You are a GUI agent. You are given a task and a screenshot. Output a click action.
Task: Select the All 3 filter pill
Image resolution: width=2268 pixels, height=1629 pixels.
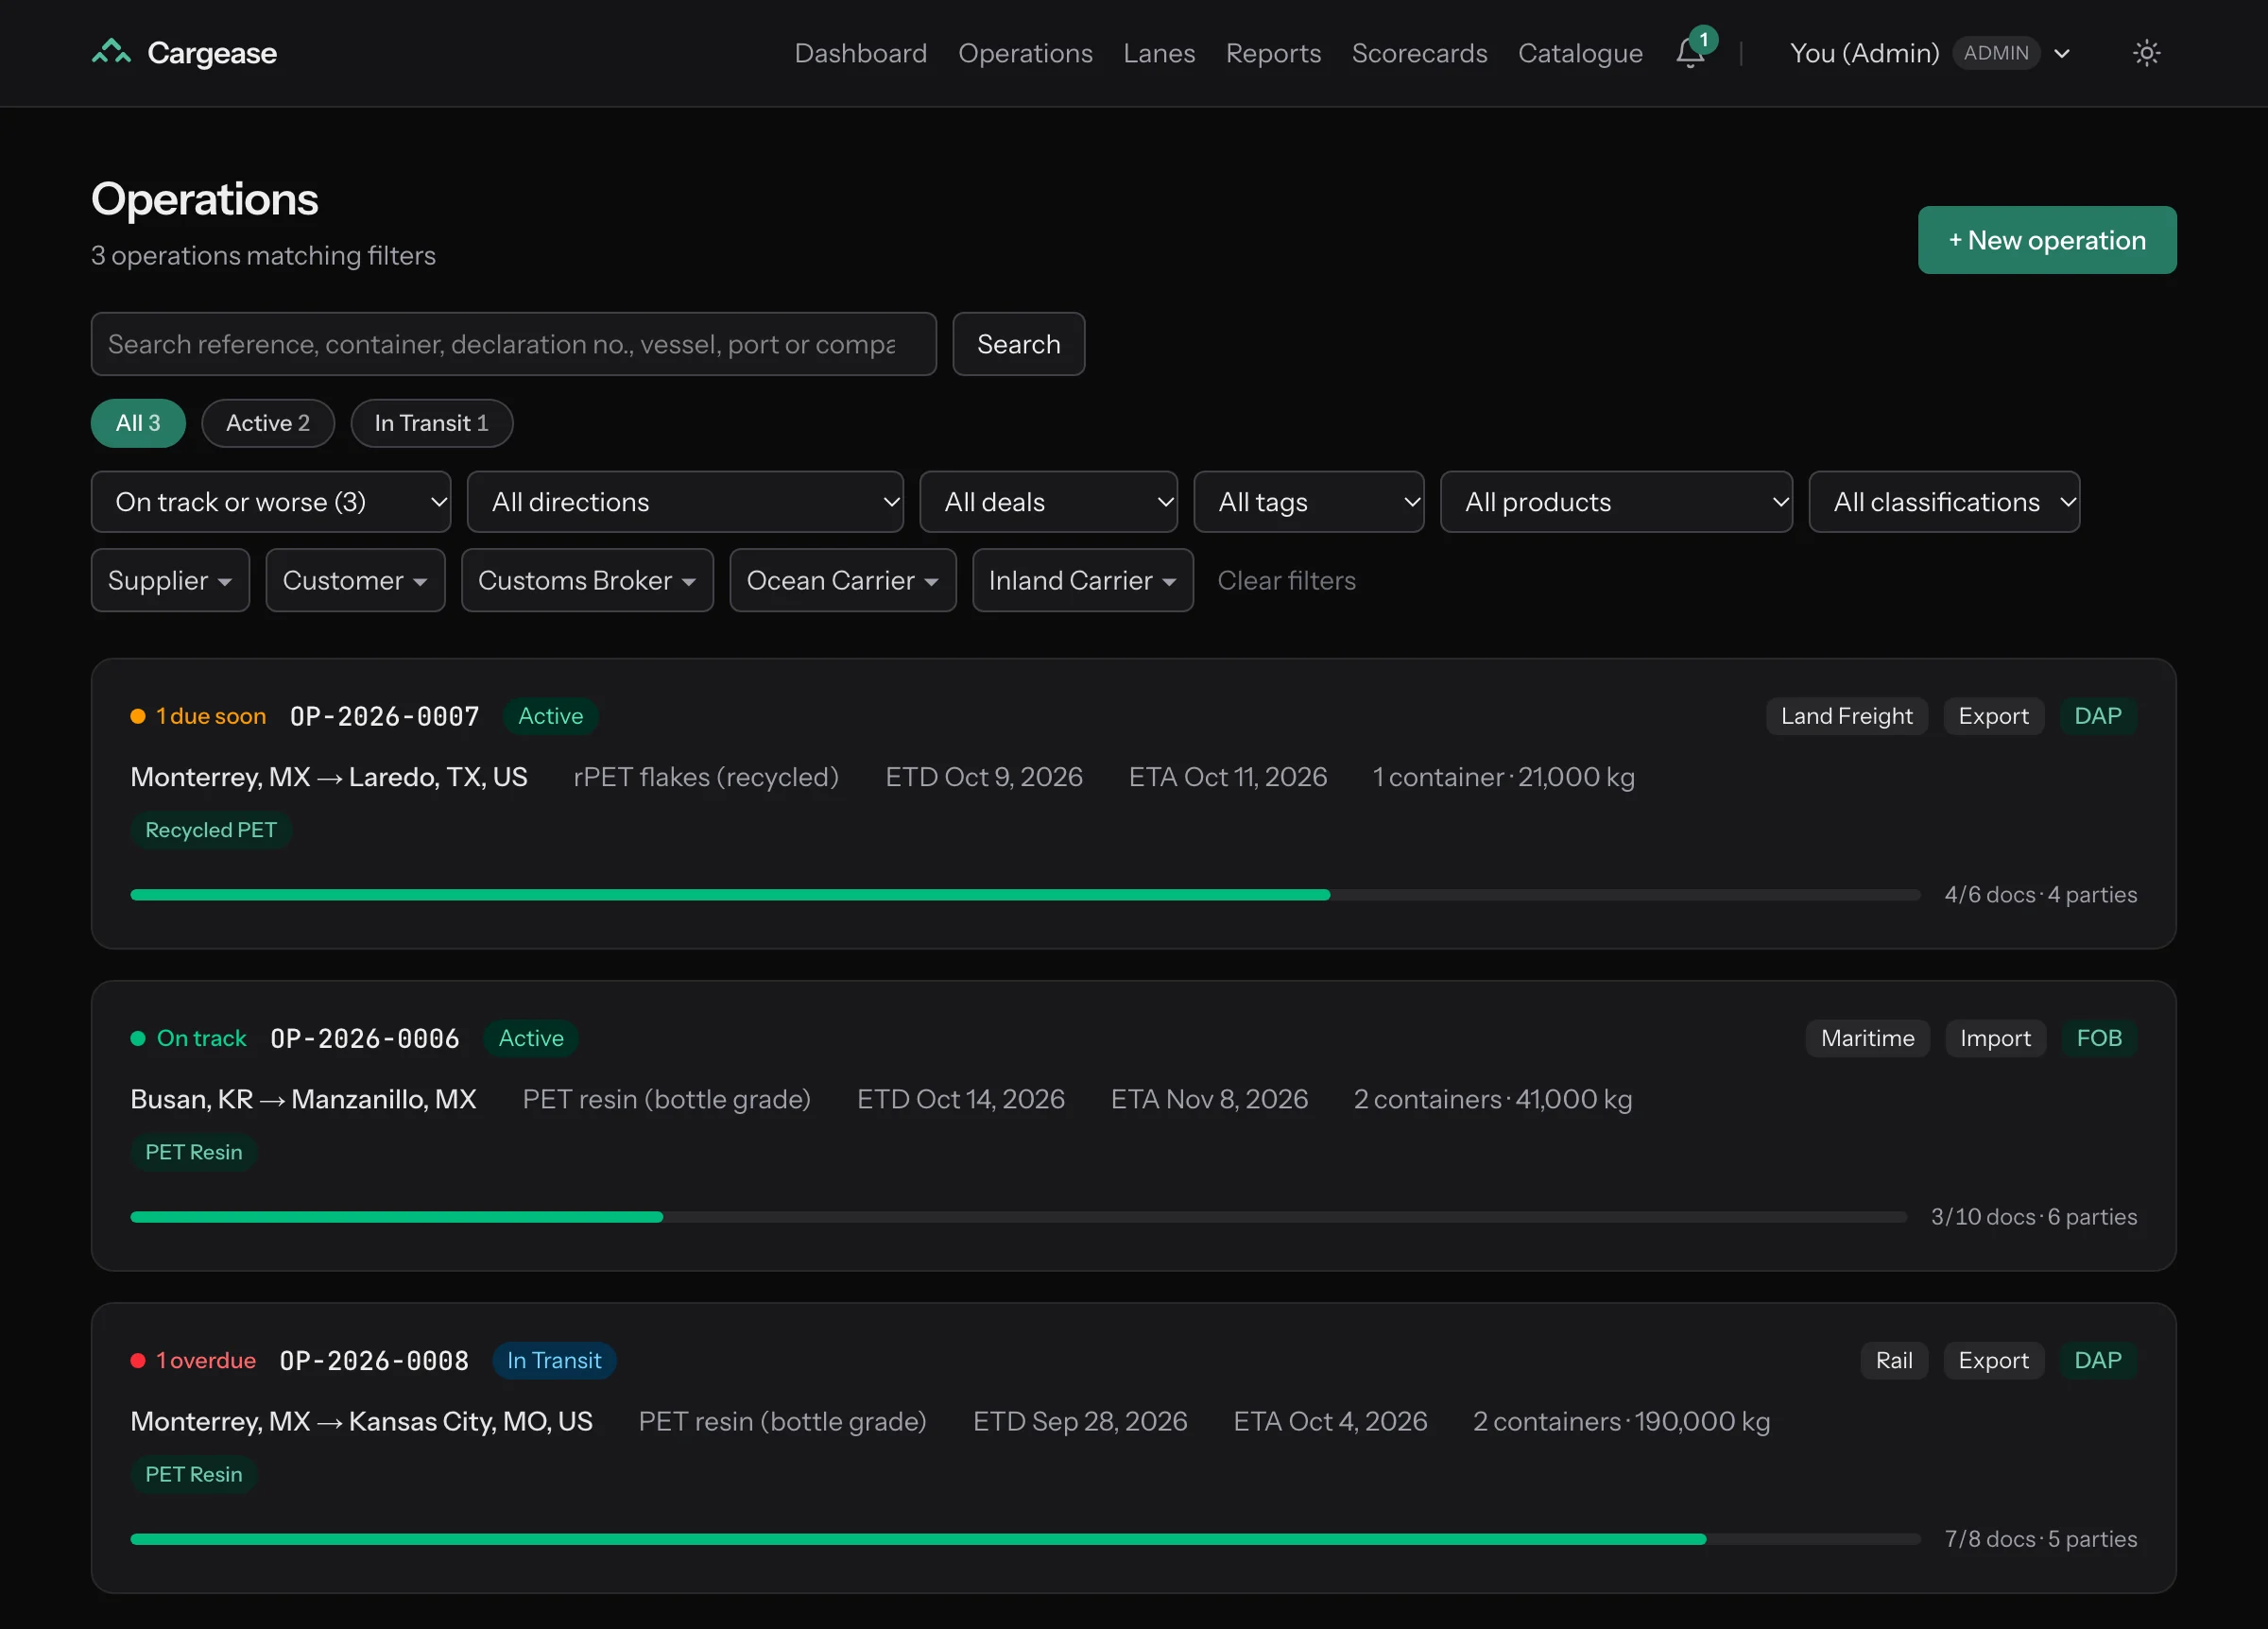click(x=138, y=423)
